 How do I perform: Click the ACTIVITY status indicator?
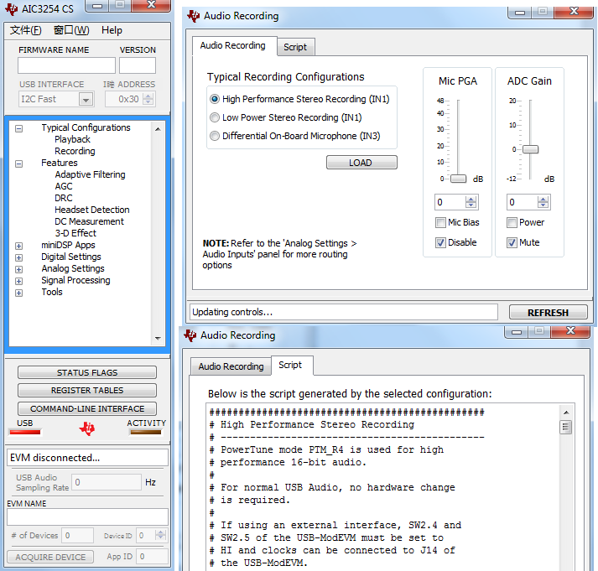pyautogui.click(x=145, y=433)
